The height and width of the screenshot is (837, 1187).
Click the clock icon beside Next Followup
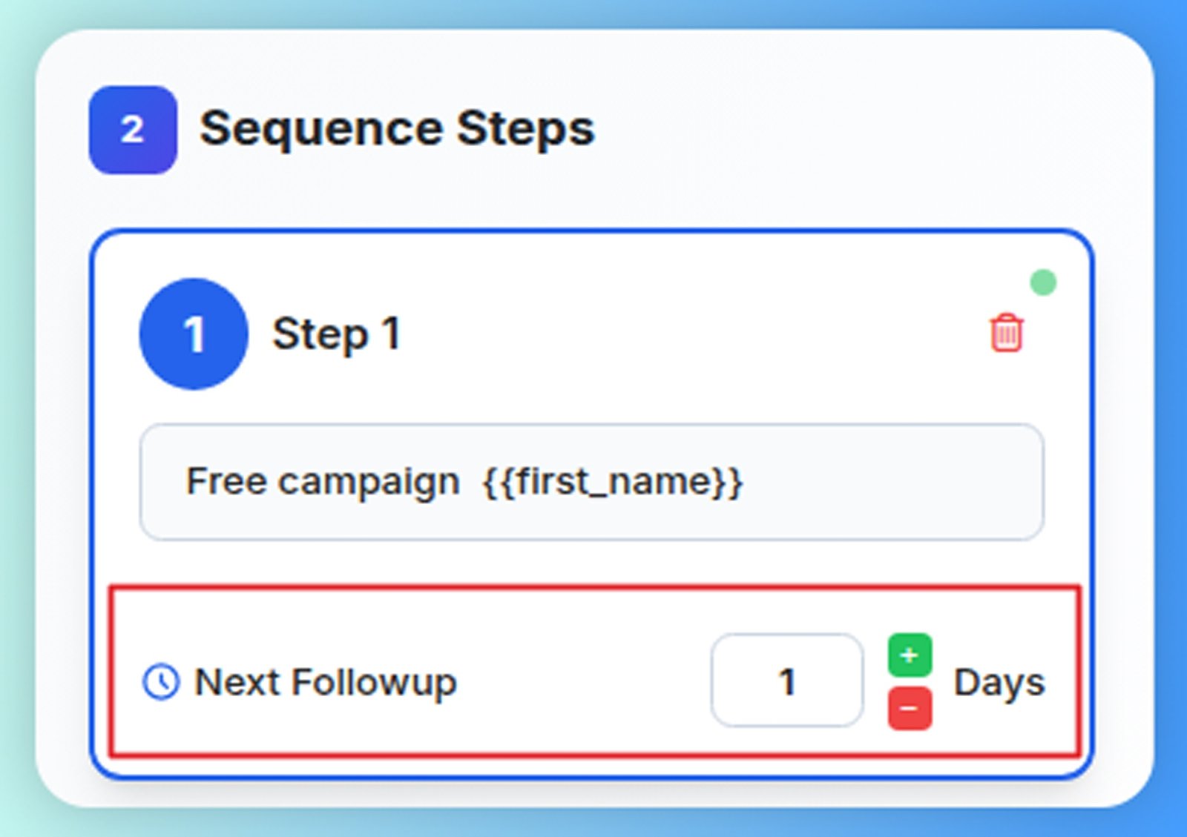pos(161,681)
